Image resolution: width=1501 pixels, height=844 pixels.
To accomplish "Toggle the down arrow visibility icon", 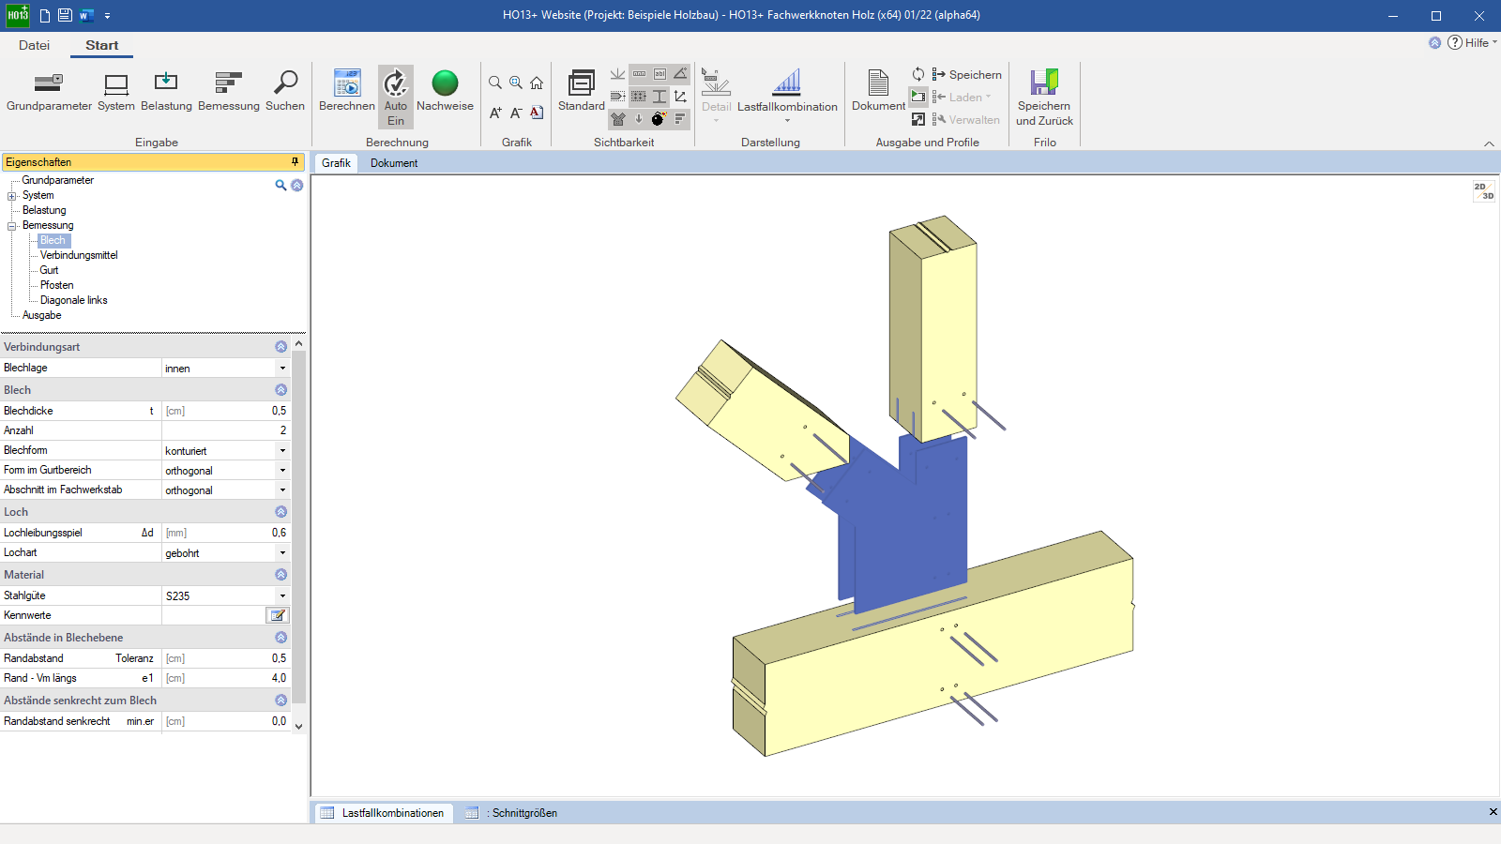I will (x=639, y=119).
